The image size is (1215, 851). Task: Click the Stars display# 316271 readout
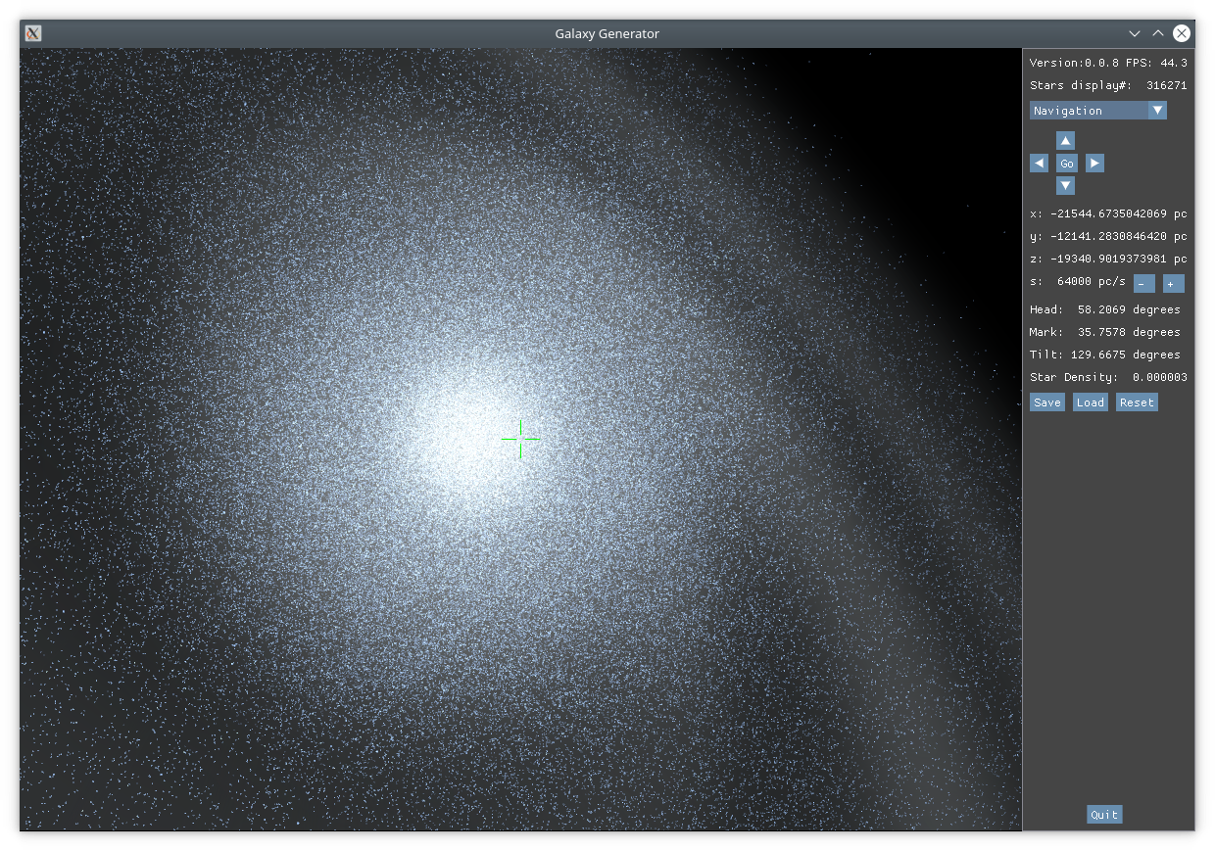point(1108,85)
